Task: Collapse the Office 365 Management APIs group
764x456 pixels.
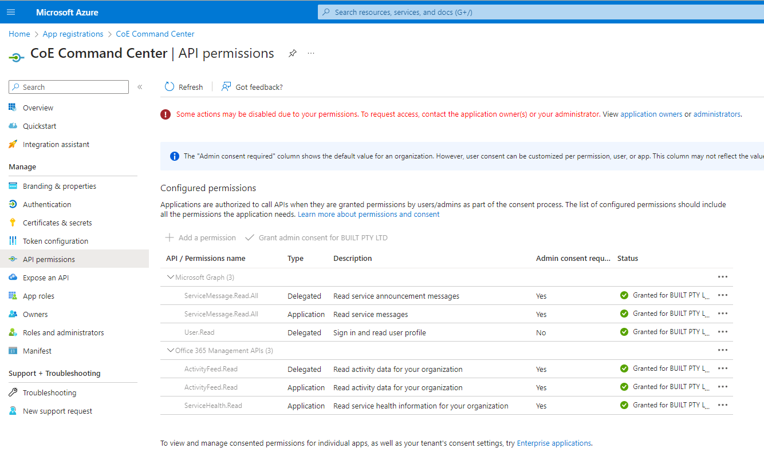Action: click(170, 350)
